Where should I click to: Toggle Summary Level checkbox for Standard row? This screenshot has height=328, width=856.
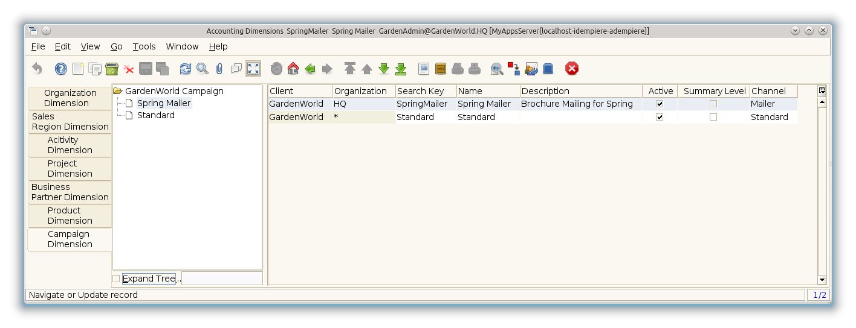pyautogui.click(x=713, y=117)
